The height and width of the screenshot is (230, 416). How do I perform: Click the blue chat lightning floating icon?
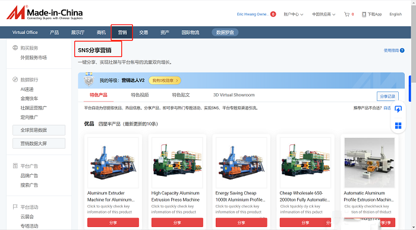pos(398,109)
